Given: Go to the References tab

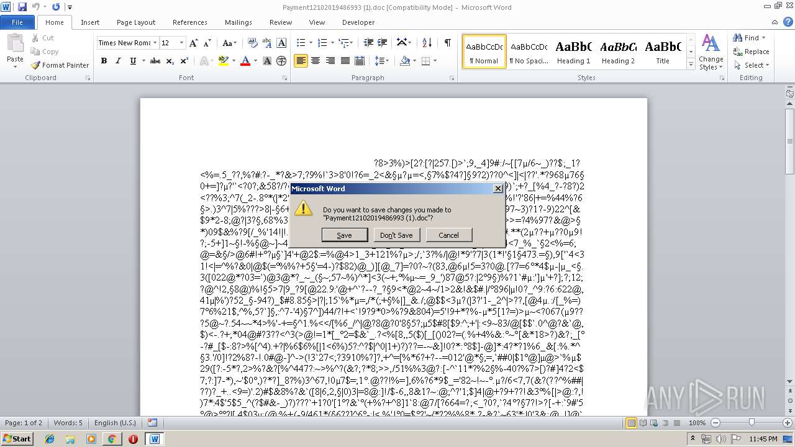Looking at the screenshot, I should (190, 22).
